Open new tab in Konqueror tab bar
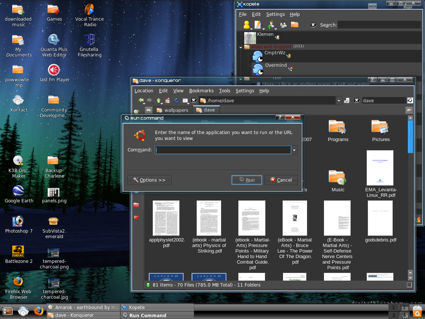Viewport: 425px width, 319px height. 149,110
